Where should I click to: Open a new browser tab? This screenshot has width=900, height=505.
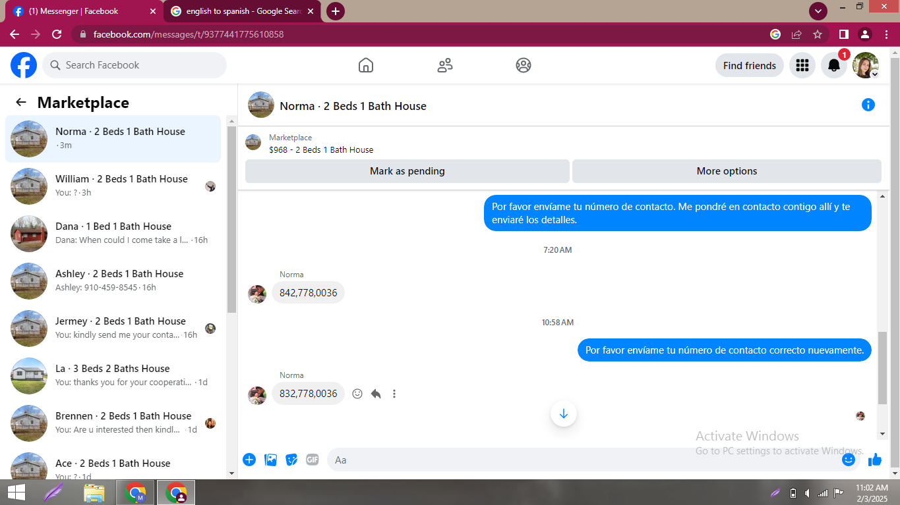(336, 11)
